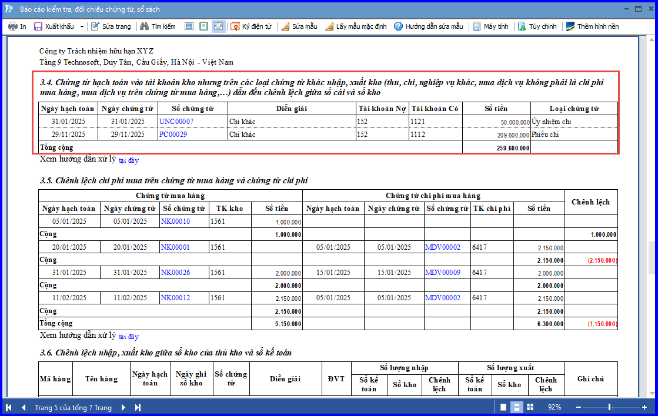The width and height of the screenshot is (658, 416).
Task: Click 'tại đây' link under section 3.5
Action: click(x=129, y=336)
